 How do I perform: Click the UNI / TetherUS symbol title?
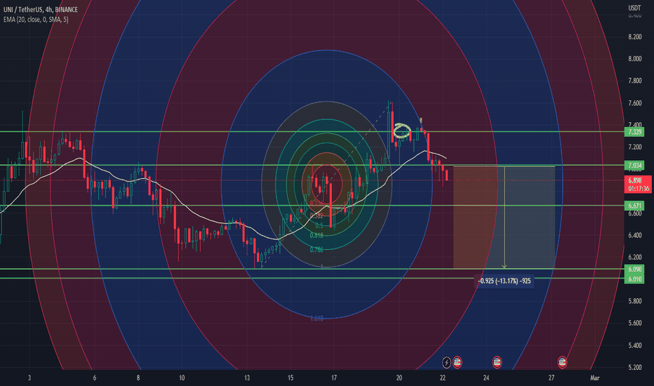pos(41,10)
